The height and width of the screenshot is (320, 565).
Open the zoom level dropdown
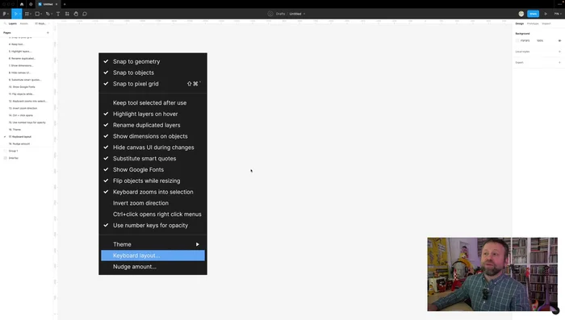pyautogui.click(x=558, y=14)
